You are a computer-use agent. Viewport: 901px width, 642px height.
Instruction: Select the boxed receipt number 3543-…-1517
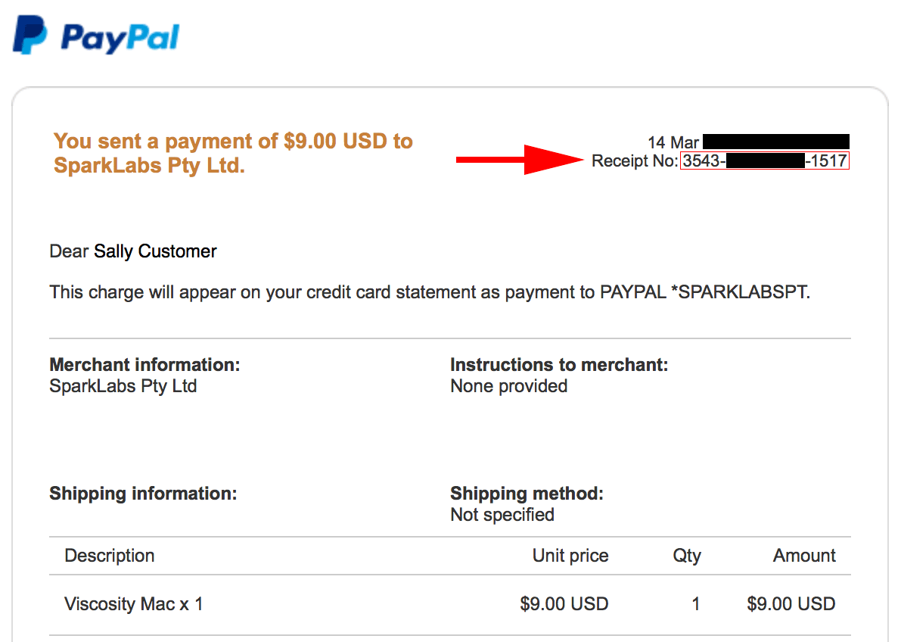pos(764,160)
